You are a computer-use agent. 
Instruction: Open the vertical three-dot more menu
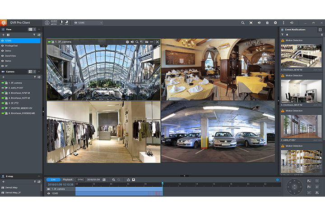283,22
